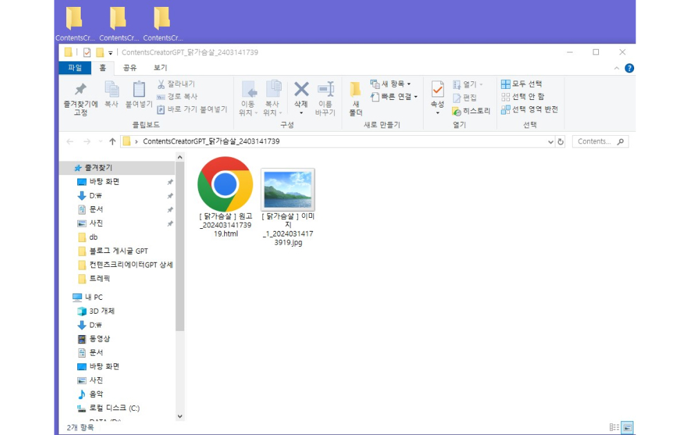Image resolution: width=690 pixels, height=435 pixels.
Task: Click title bar new folder icon
Action: pos(100,52)
